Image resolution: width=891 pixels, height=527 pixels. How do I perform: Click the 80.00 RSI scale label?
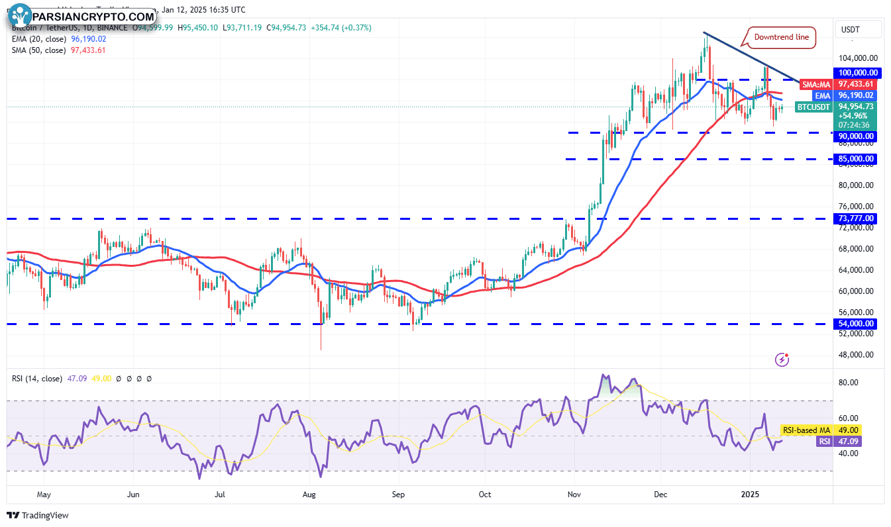coord(849,383)
